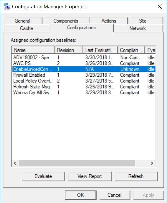Sort by the Revision column header
Viewport: 167px width, 203px height.
(x=68, y=50)
